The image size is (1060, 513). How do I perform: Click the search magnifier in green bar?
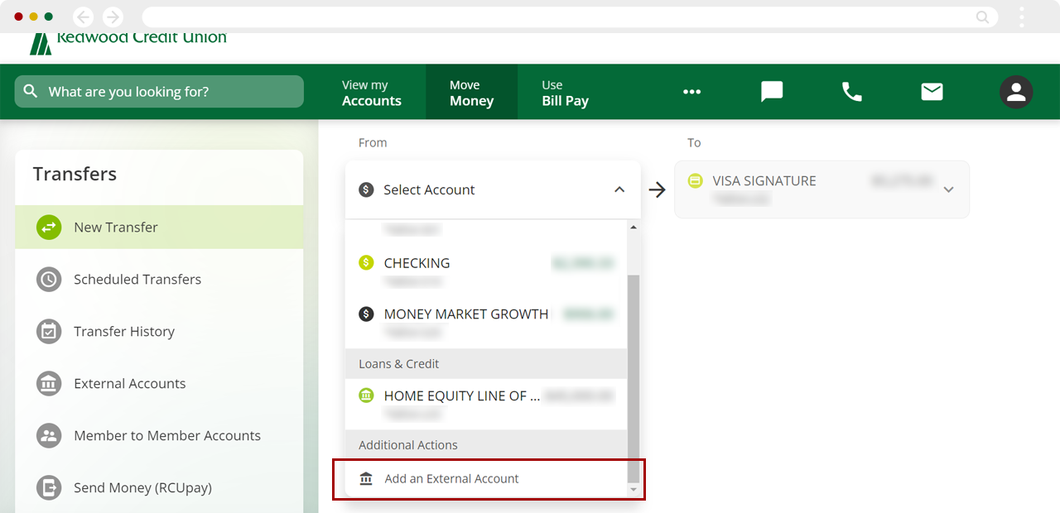click(31, 91)
